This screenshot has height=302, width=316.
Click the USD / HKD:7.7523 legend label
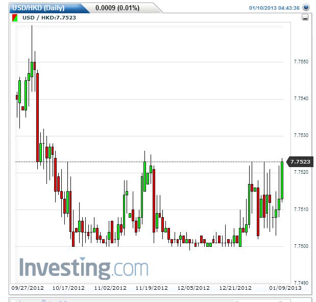[x=49, y=18]
